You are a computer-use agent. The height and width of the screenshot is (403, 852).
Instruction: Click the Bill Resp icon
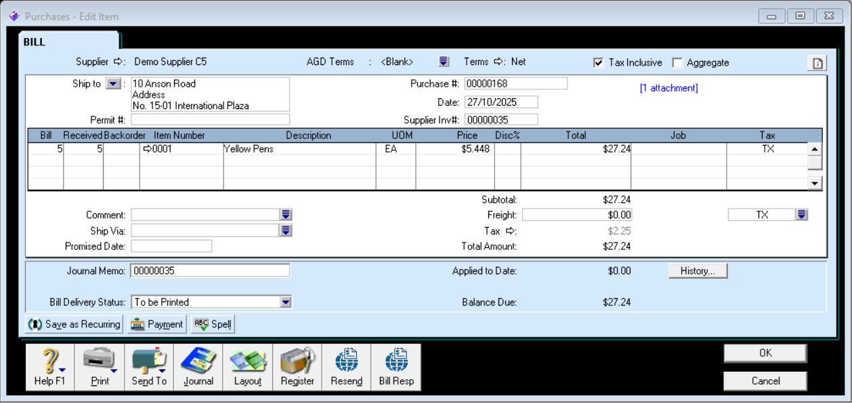396,368
